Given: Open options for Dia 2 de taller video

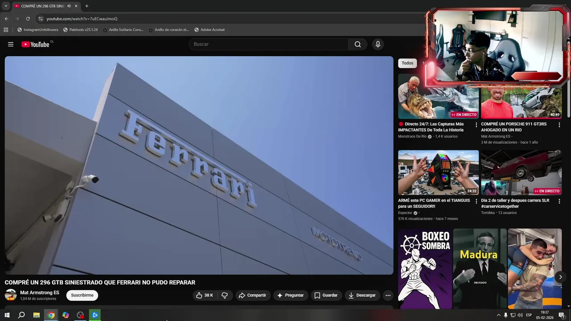Looking at the screenshot, I should (559, 202).
